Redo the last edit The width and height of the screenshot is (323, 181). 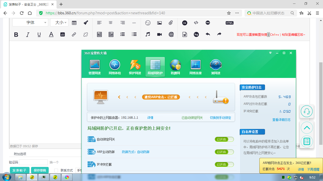click(x=219, y=34)
